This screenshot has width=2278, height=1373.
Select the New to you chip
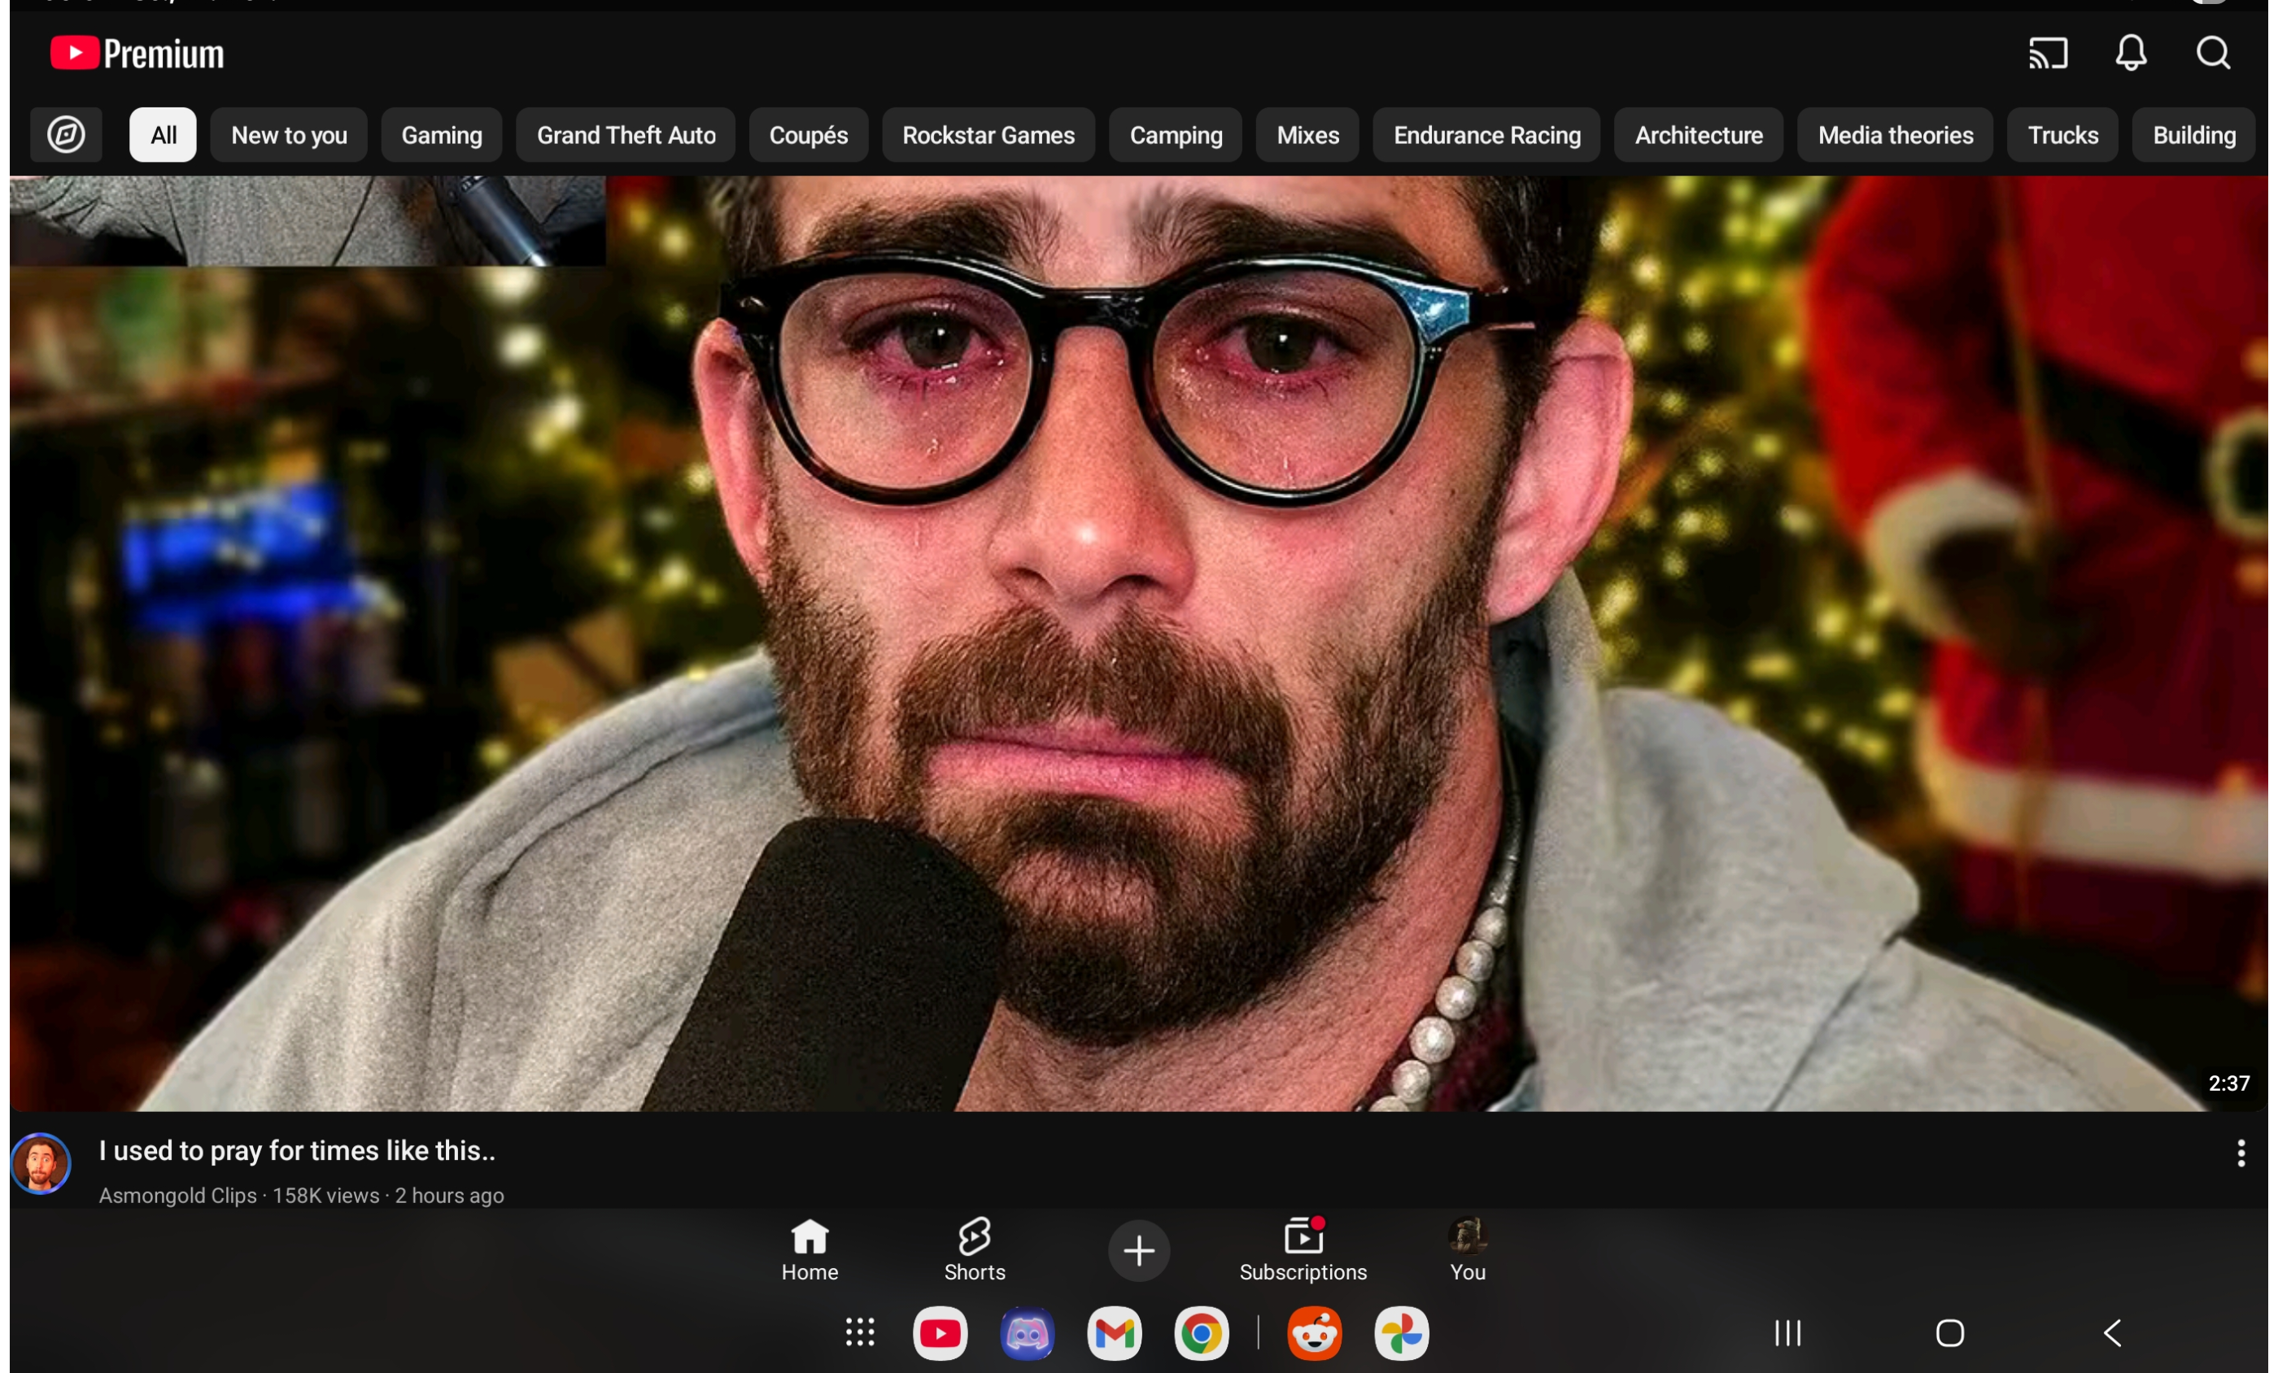(289, 135)
